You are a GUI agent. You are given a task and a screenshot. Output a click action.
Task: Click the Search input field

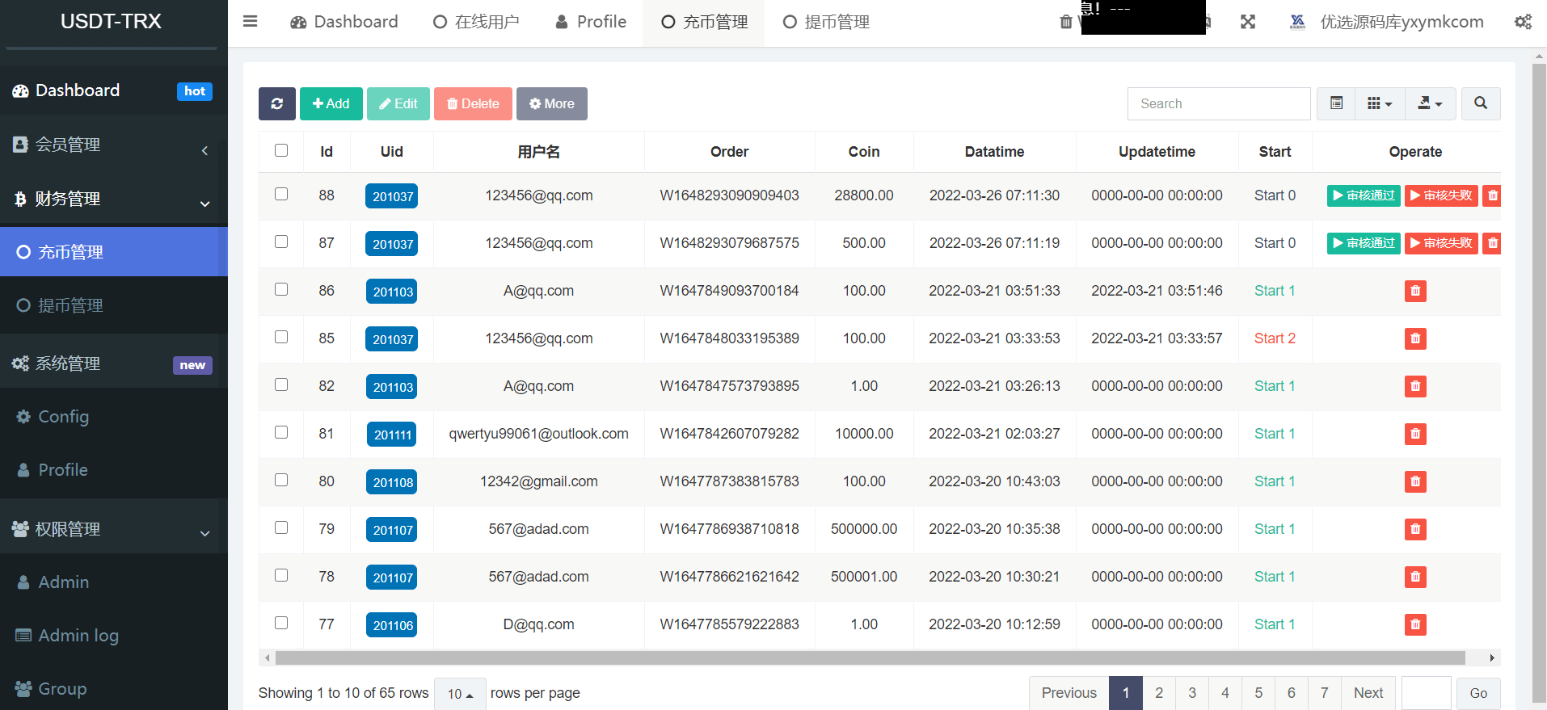click(x=1218, y=103)
